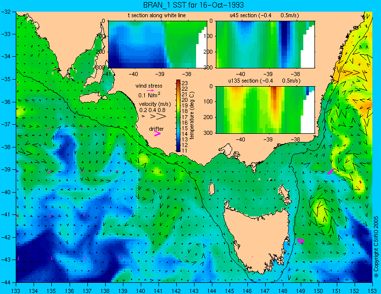Click the title BRAN_1 SST for 16-Oct-1993

193,5
